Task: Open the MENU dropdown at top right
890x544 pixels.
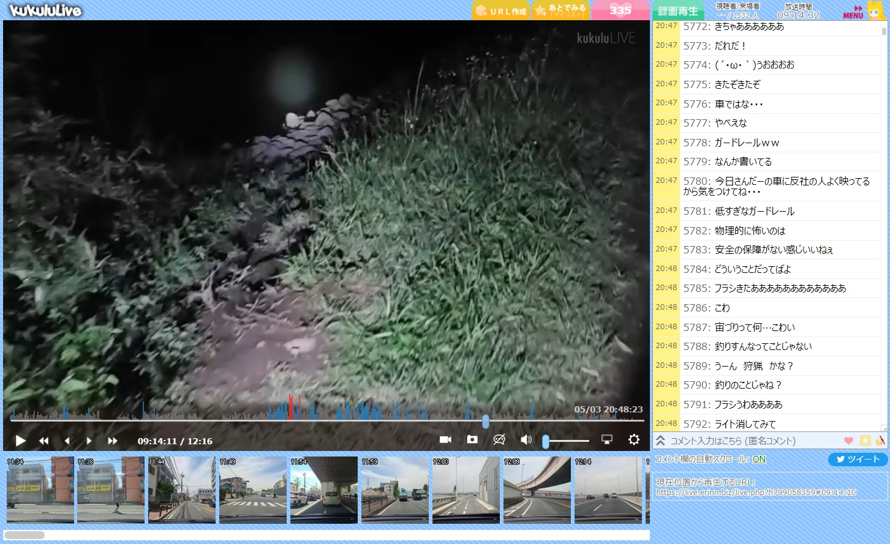Action: tap(853, 12)
